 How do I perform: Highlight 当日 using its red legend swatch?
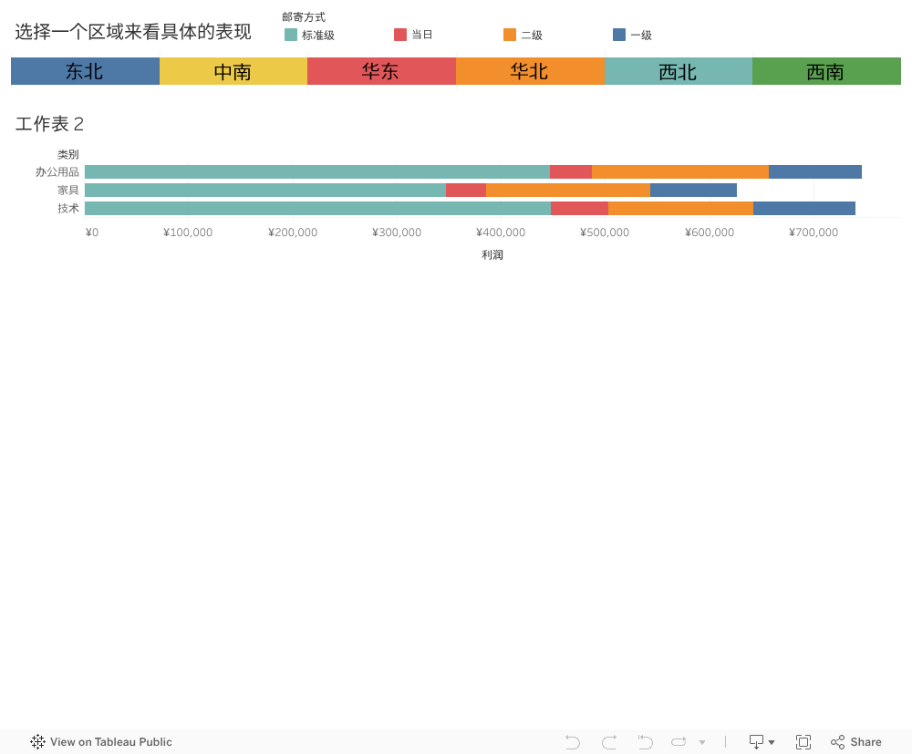pyautogui.click(x=400, y=35)
